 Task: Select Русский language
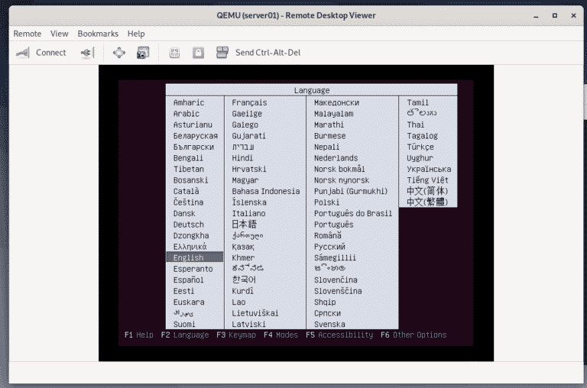click(329, 247)
